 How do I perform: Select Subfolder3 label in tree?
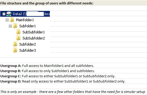28,50
